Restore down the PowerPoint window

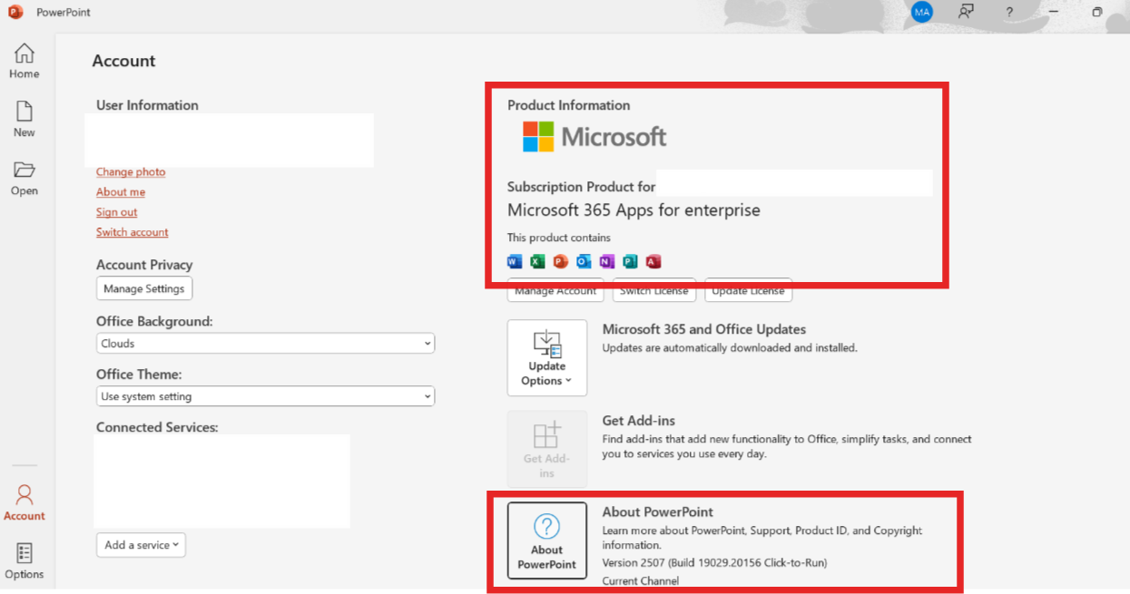1097,12
